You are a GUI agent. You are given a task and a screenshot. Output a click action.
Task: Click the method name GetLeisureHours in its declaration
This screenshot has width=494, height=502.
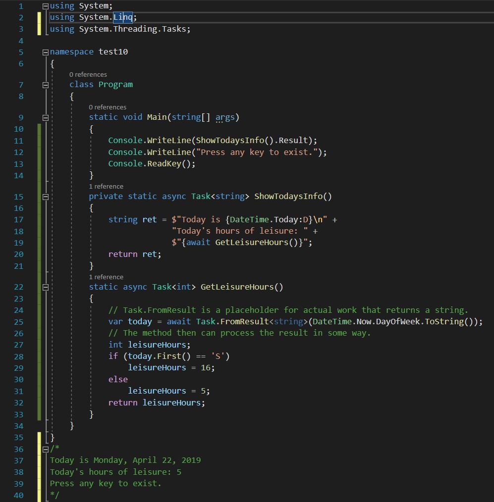pyautogui.click(x=237, y=287)
